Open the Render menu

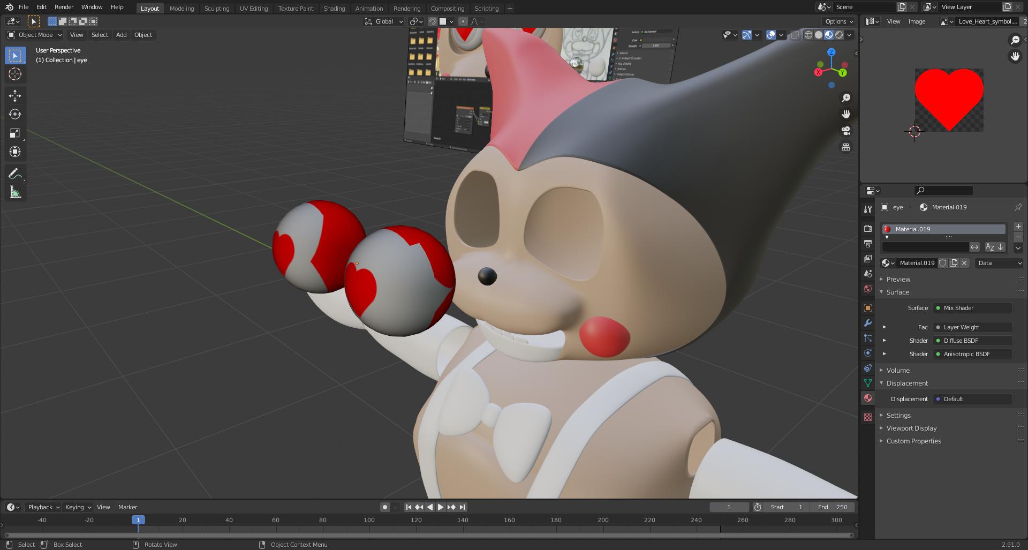click(x=64, y=7)
